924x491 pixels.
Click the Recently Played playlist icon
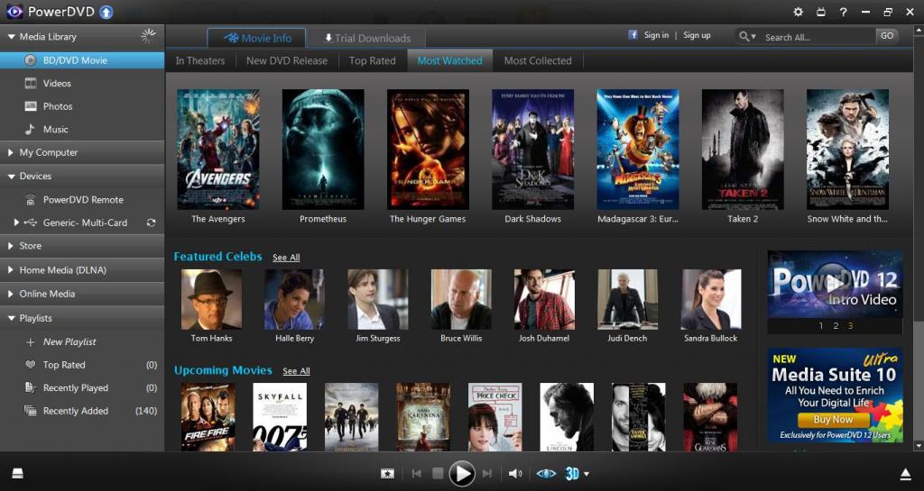(30, 387)
